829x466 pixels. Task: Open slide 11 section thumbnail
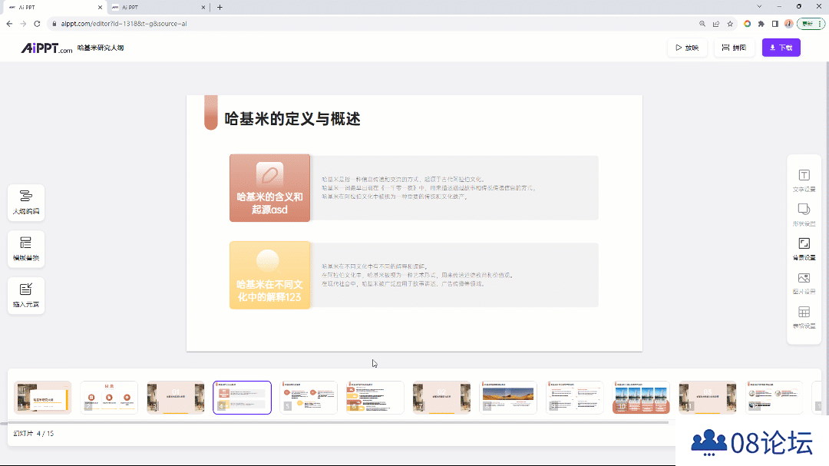(x=708, y=397)
